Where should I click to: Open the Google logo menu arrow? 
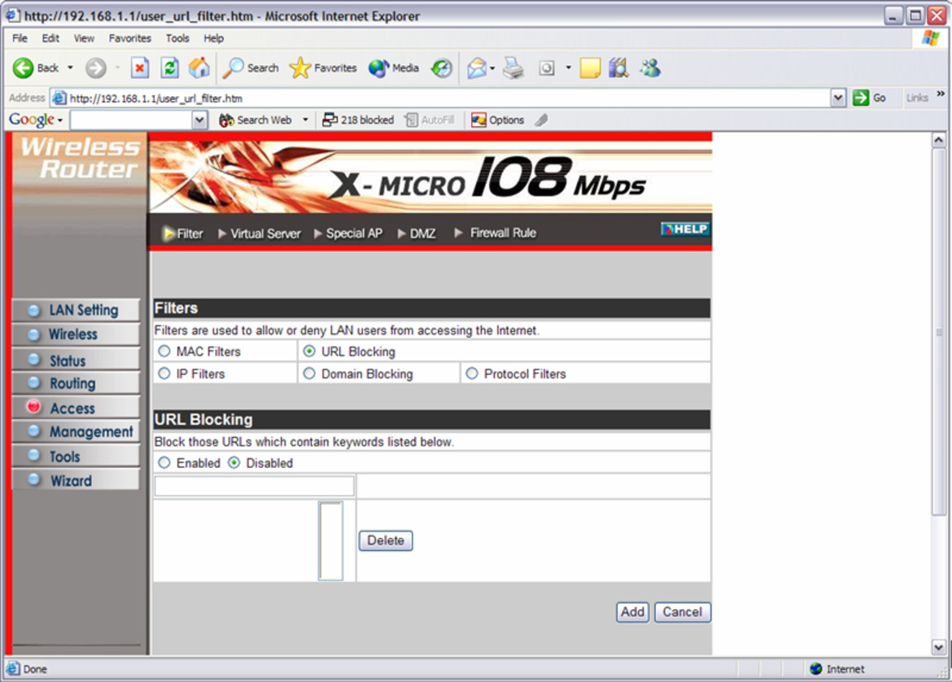coord(60,120)
